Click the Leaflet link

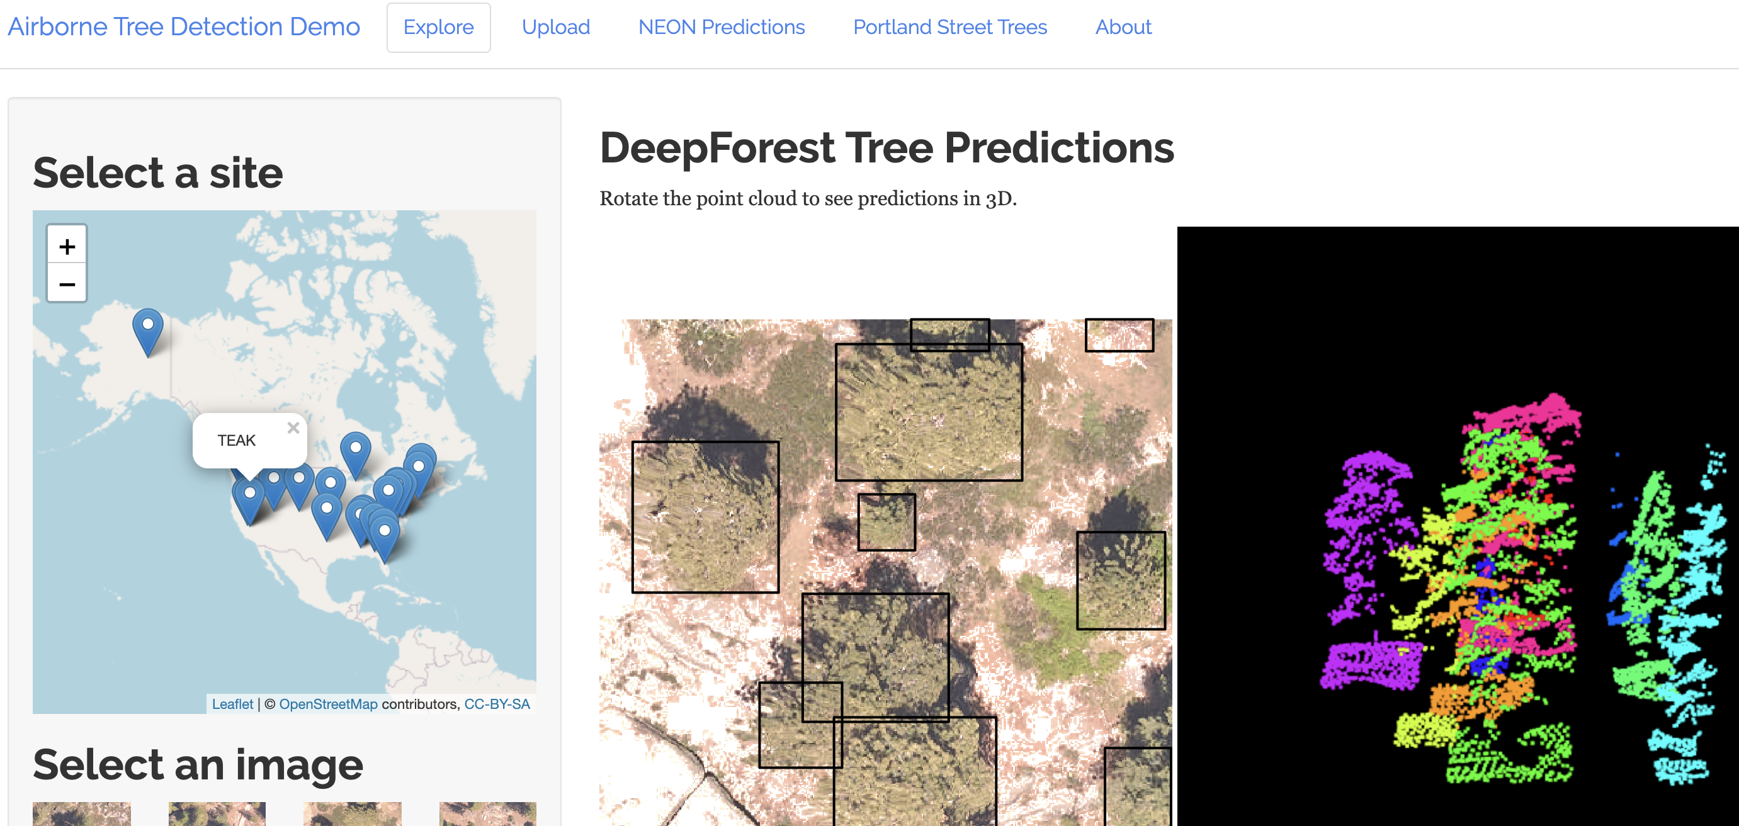232,704
